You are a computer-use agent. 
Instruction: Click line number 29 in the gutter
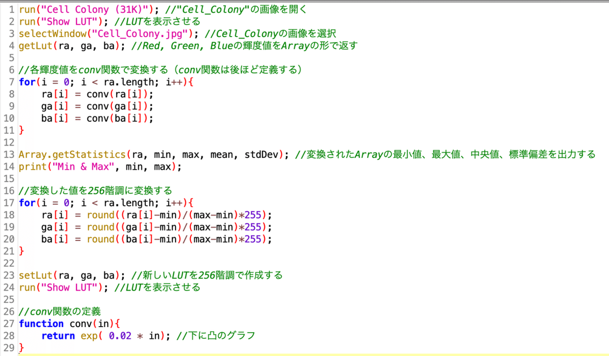point(10,347)
